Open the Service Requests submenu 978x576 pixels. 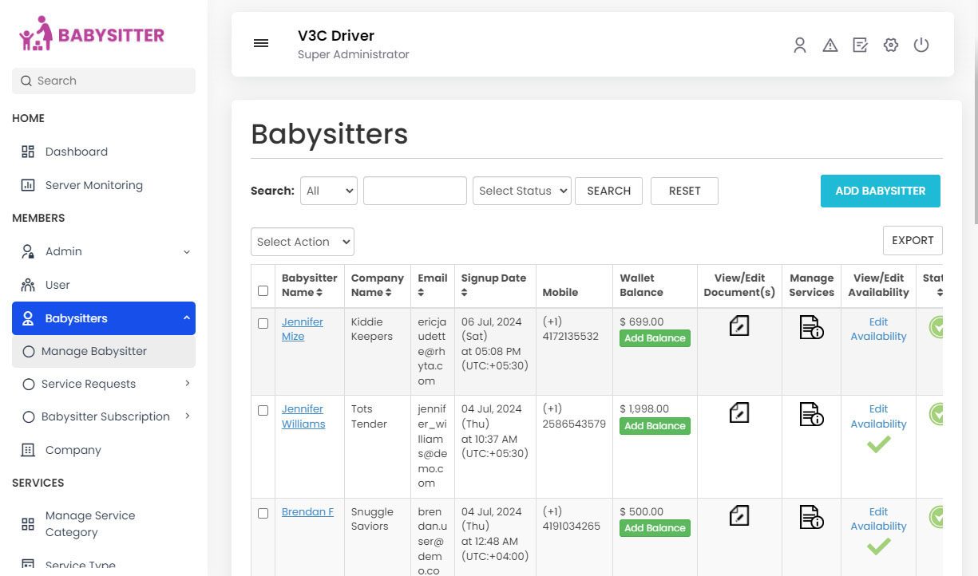pos(88,384)
